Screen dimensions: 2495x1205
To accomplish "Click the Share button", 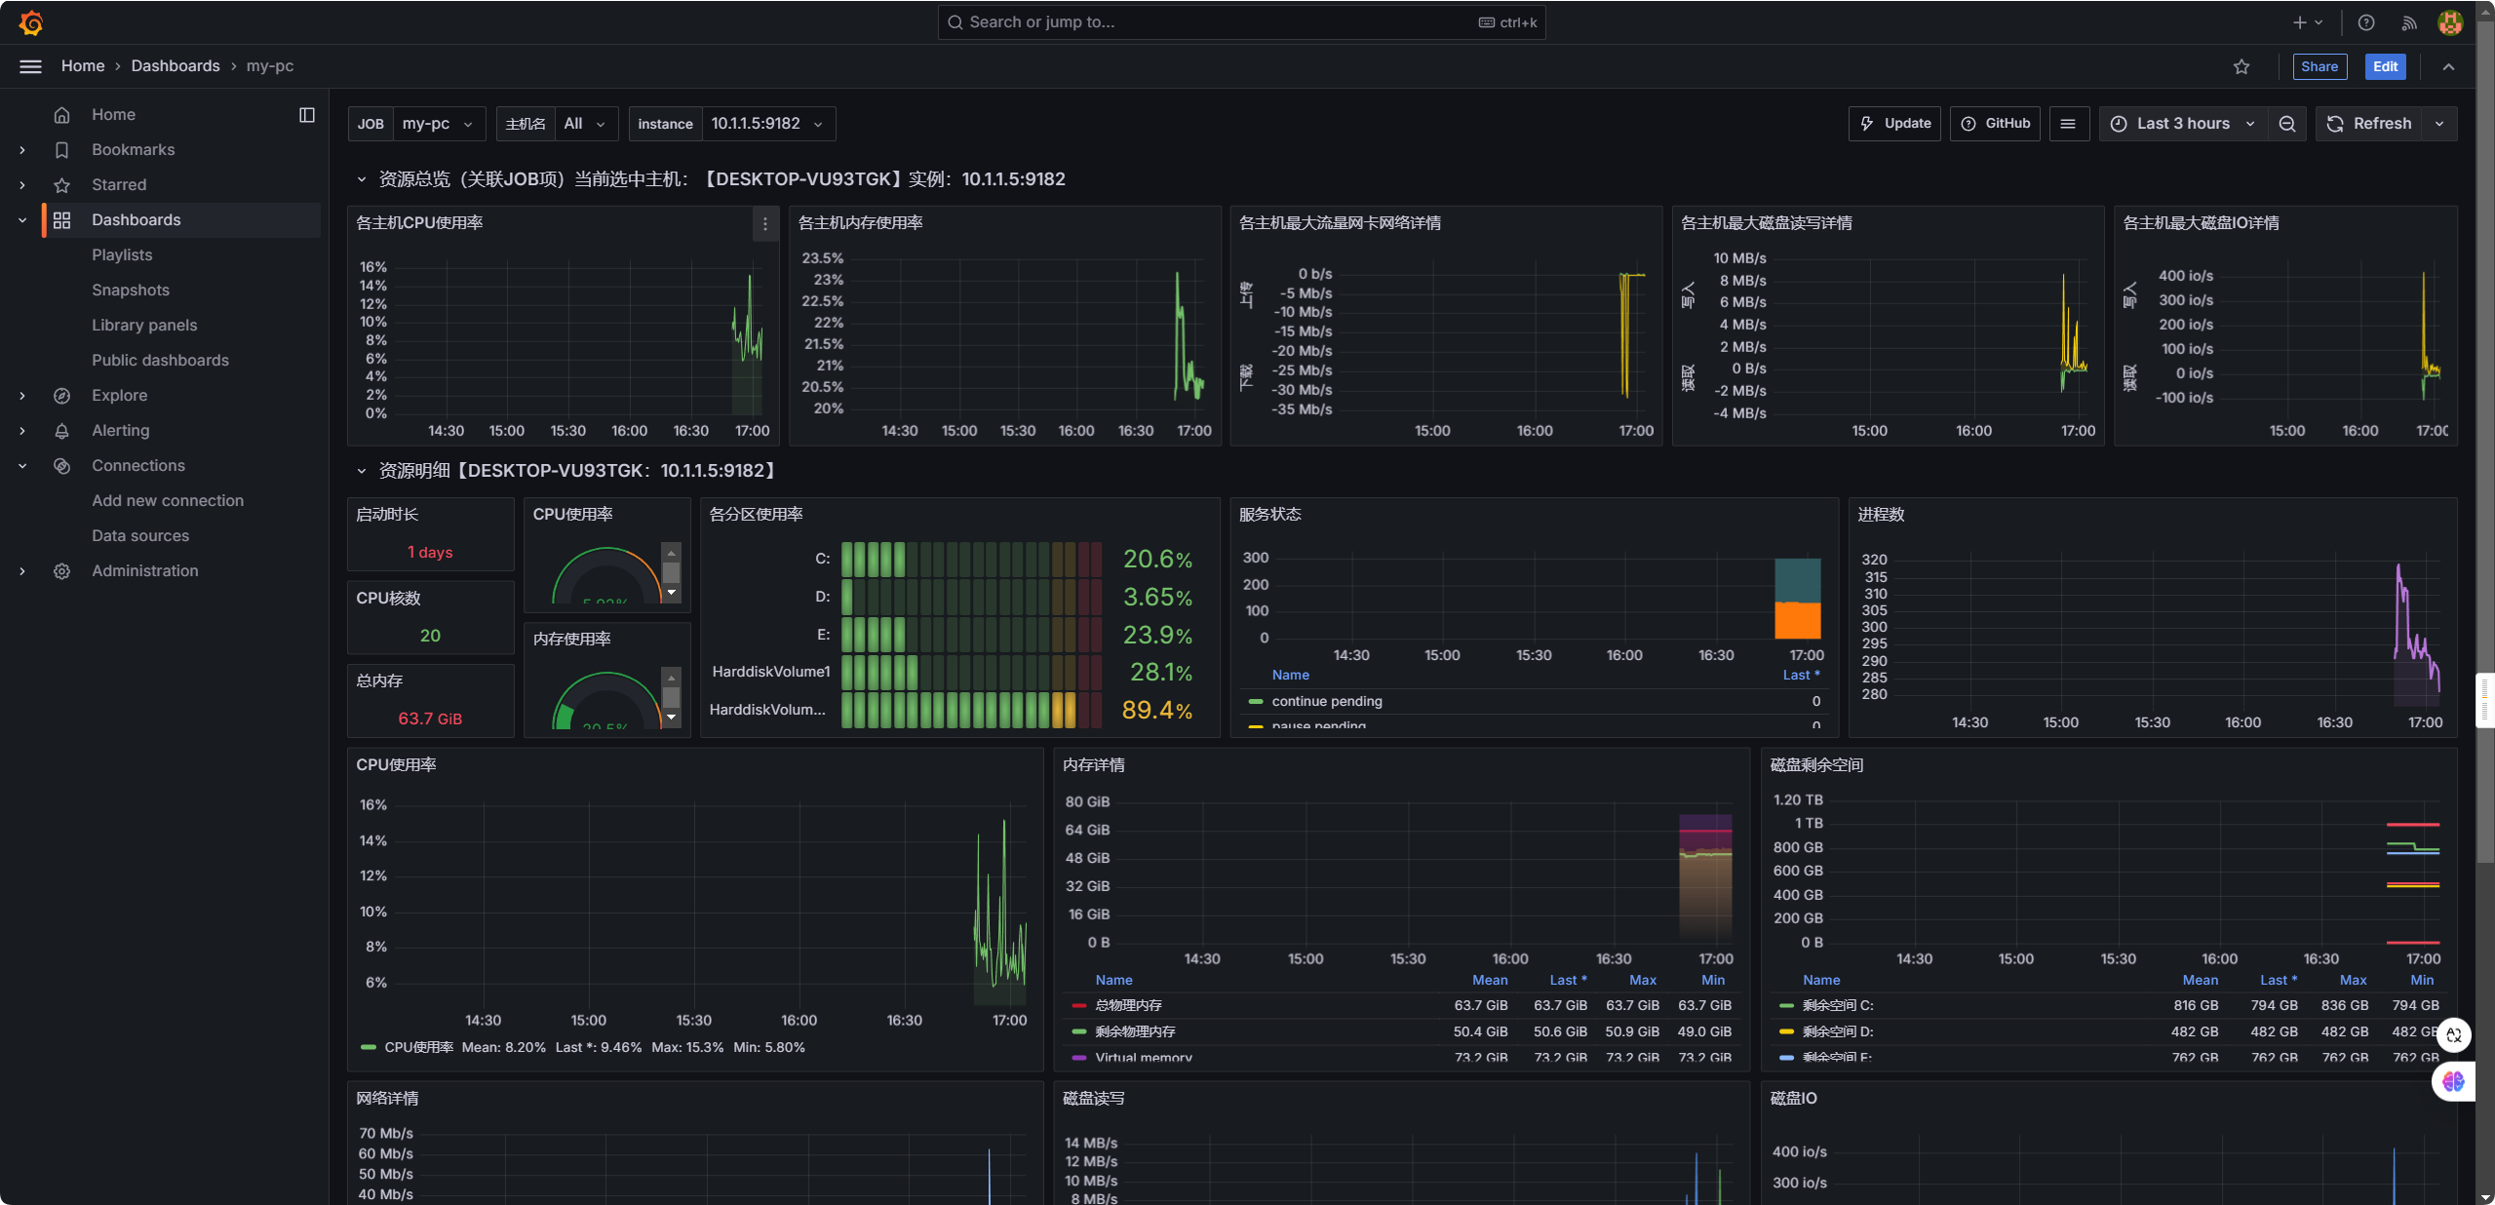I will [x=2320, y=66].
